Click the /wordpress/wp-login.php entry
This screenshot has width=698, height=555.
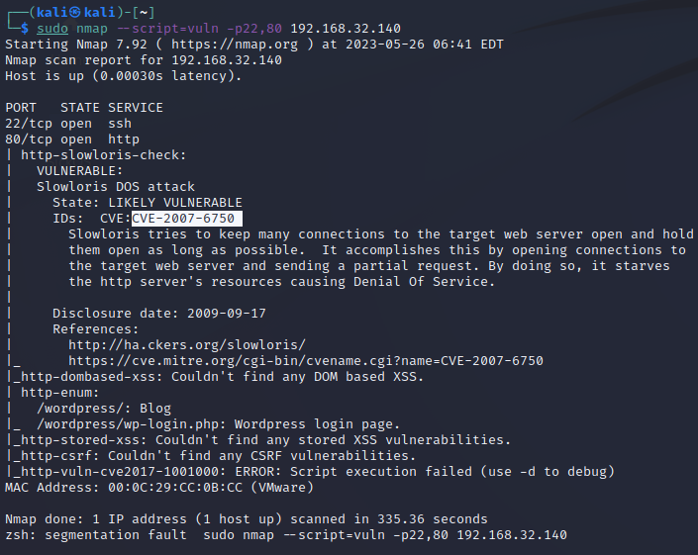tap(218, 423)
